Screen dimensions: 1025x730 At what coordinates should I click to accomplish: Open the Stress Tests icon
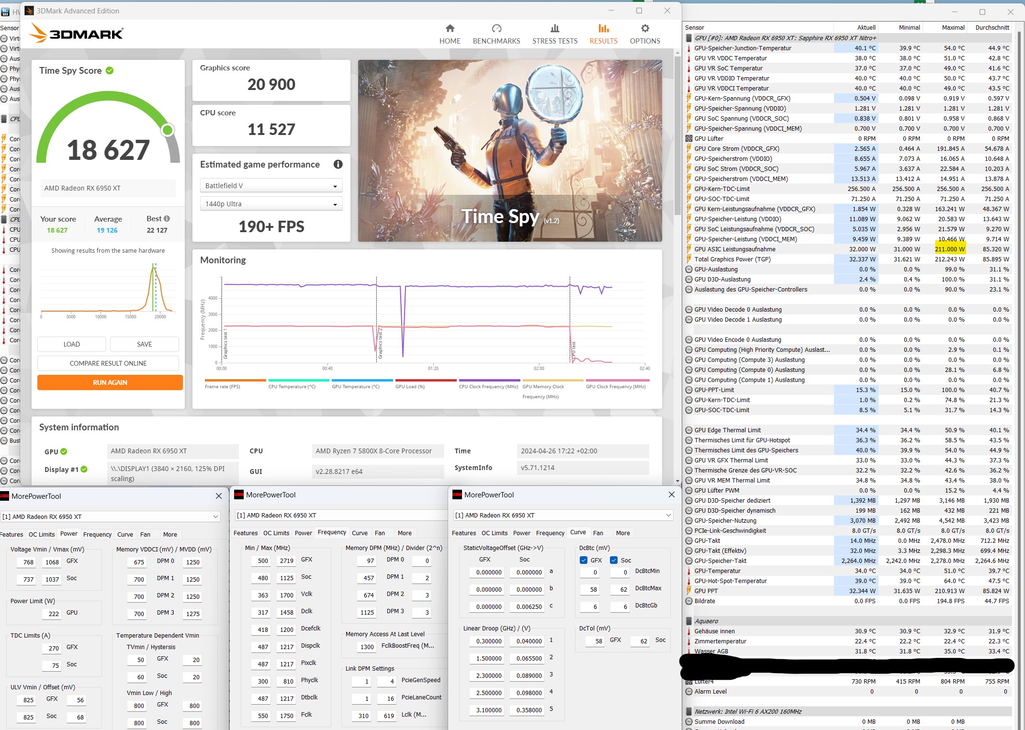pyautogui.click(x=554, y=29)
